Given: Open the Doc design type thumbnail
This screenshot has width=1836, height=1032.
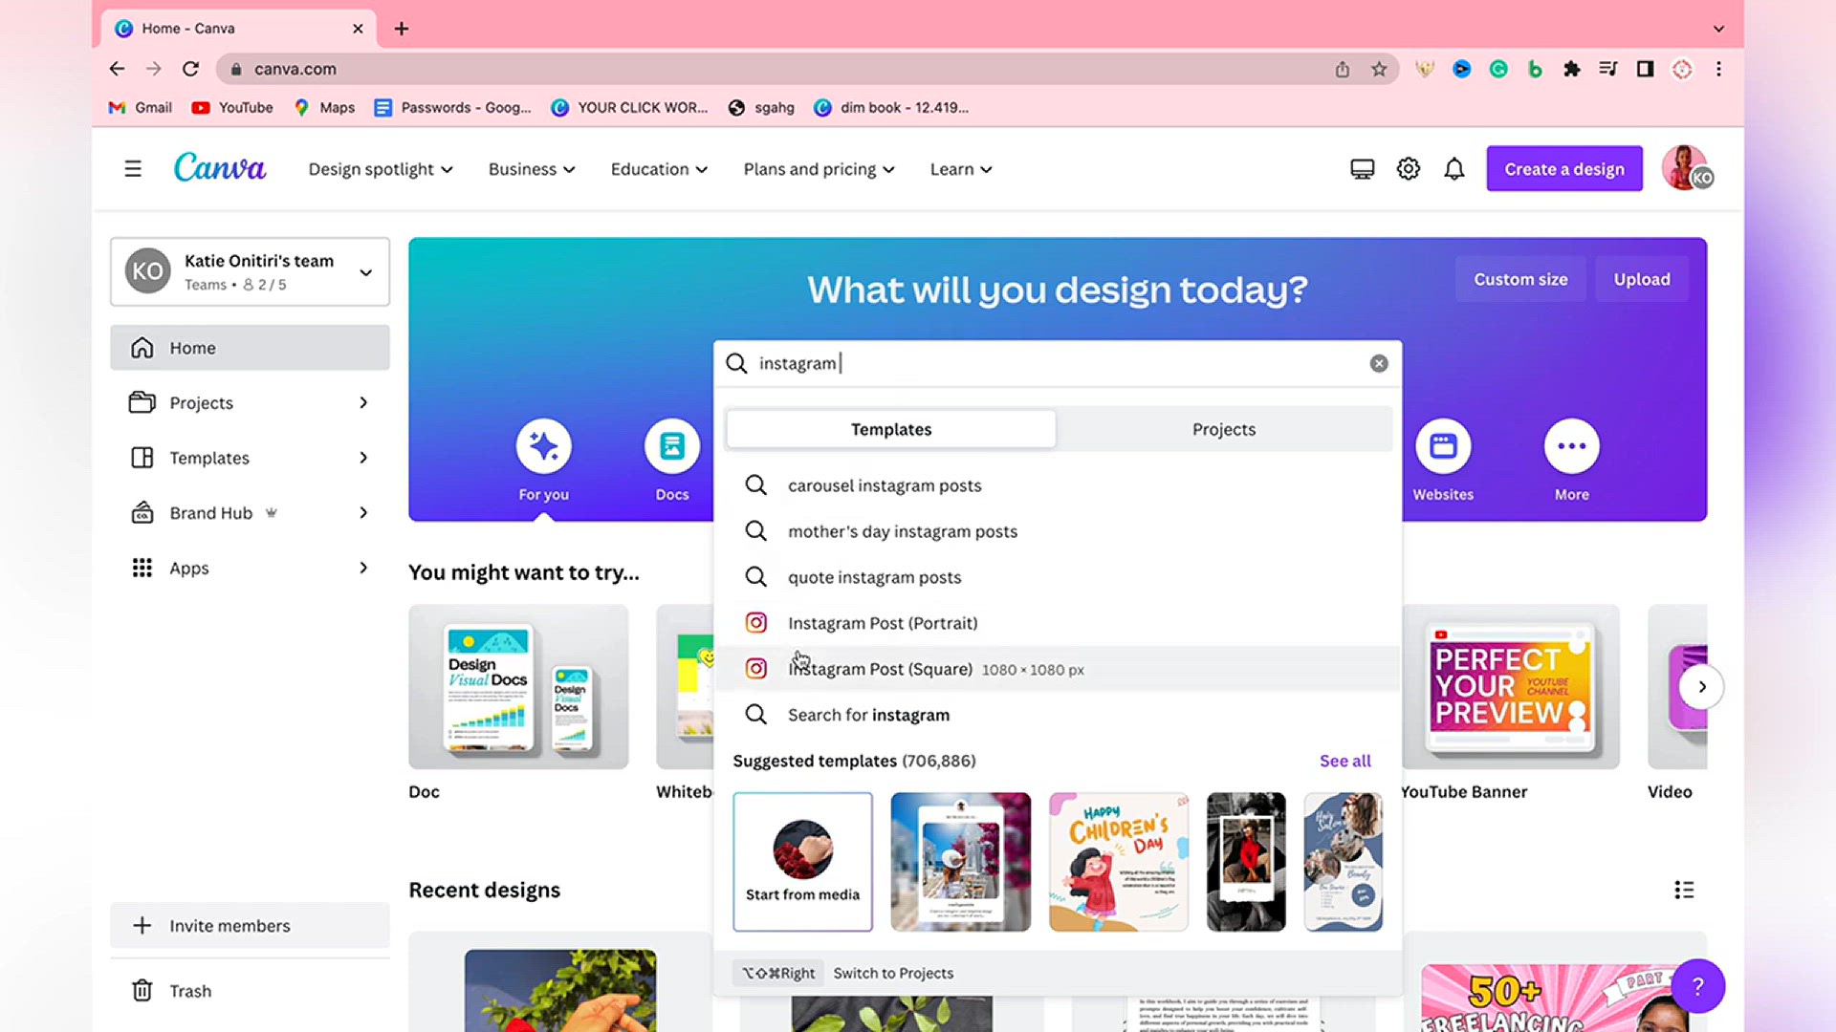Looking at the screenshot, I should point(518,687).
